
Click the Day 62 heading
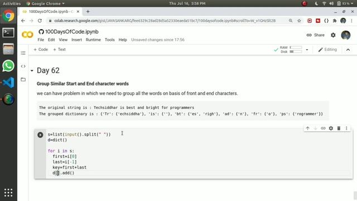tap(48, 71)
